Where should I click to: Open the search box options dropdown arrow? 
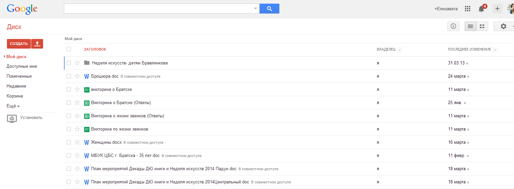(x=256, y=9)
